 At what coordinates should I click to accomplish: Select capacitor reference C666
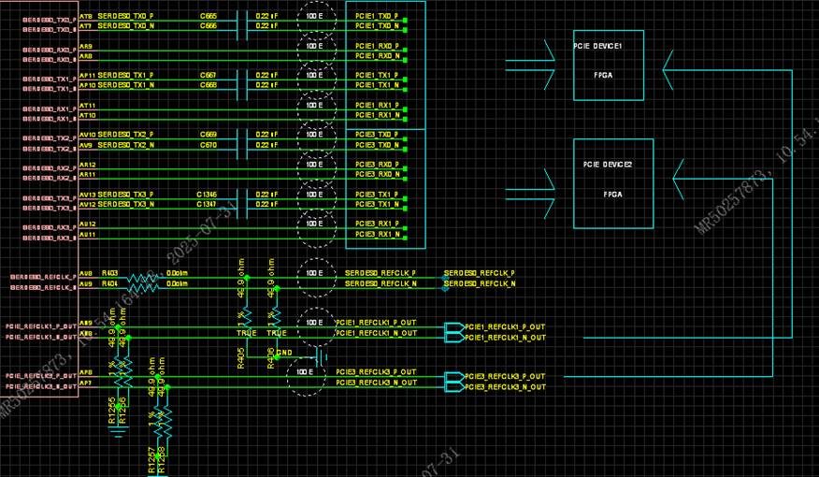208,25
